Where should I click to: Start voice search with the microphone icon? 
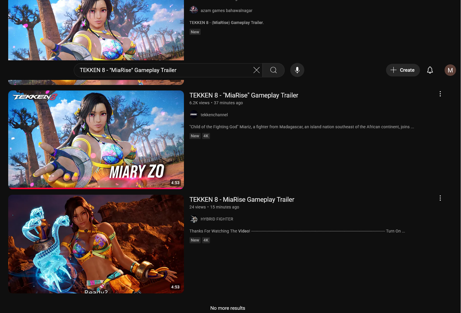297,70
